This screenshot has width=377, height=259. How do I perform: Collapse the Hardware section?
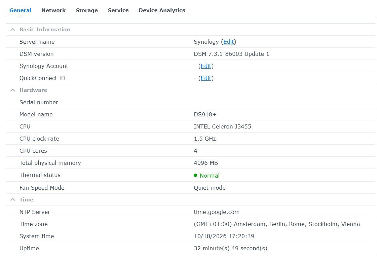[13, 90]
